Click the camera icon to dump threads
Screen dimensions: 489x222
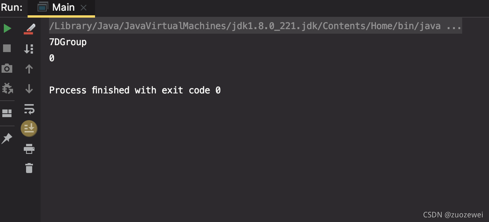tap(7, 69)
